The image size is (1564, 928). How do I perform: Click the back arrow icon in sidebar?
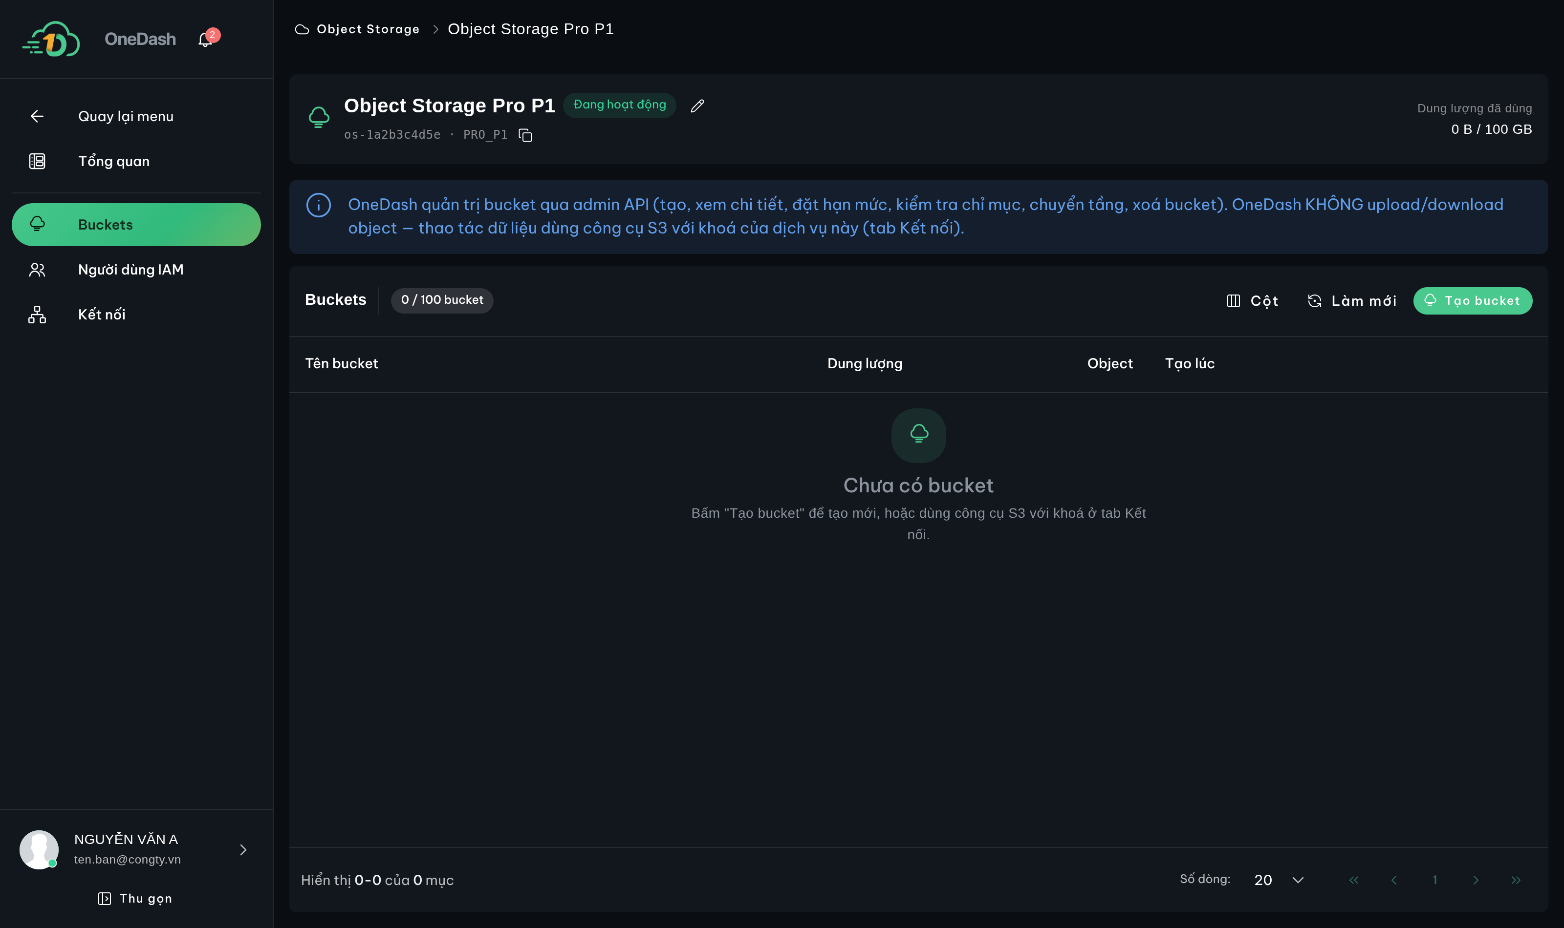click(37, 116)
